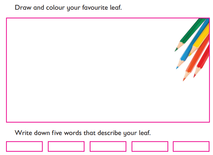Click the "Write down five words" instruction text
Screen dimensions: 213x155
tap(83, 133)
